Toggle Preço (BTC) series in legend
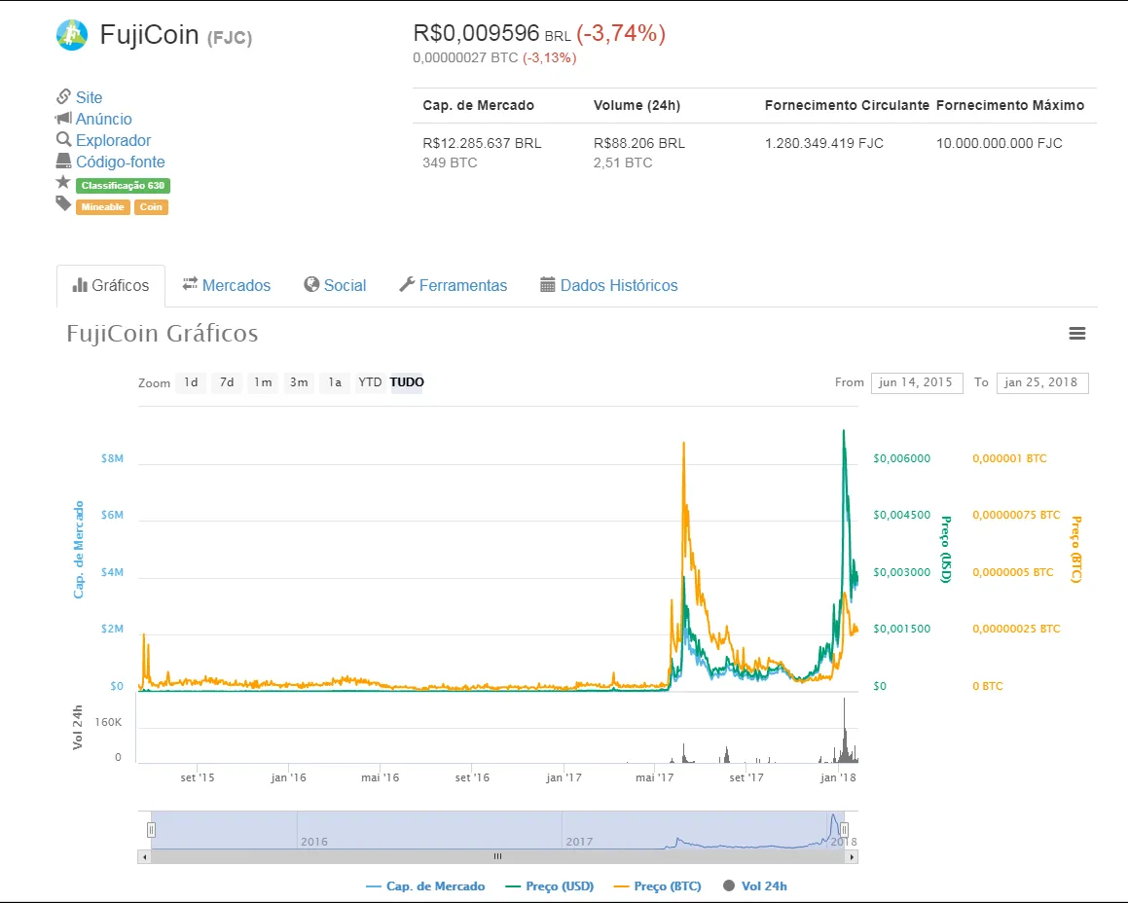The height and width of the screenshot is (903, 1128). coord(658,886)
